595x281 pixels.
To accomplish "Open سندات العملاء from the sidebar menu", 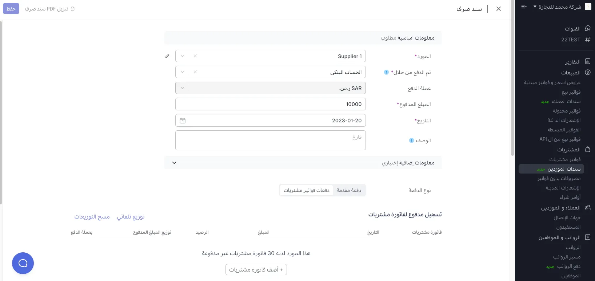I will click(566, 101).
